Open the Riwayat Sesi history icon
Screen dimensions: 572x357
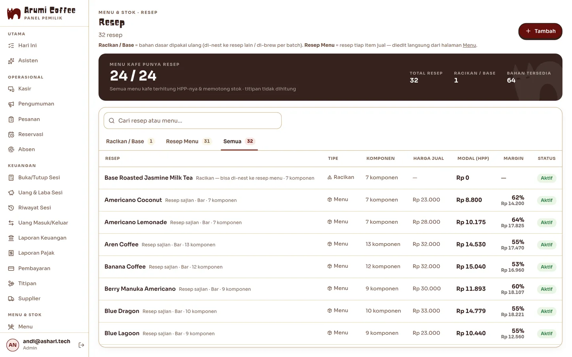tap(11, 208)
